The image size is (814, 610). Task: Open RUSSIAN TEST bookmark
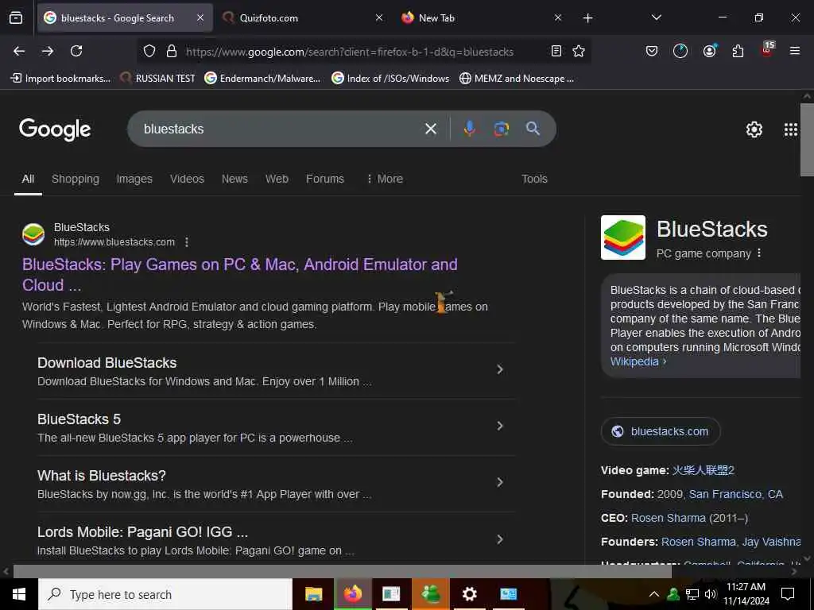point(158,79)
